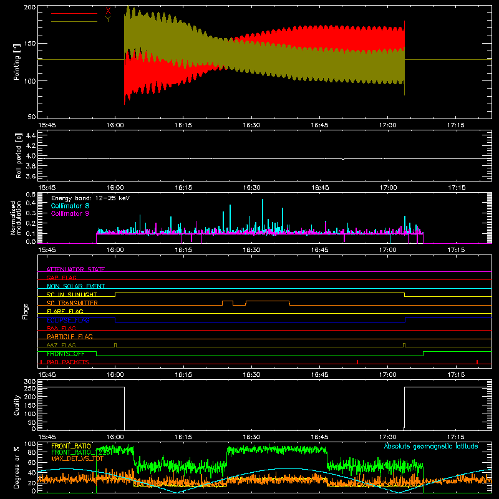Click the magenta Collimator 9 legend label
This screenshot has width=499, height=499.
(x=70, y=213)
